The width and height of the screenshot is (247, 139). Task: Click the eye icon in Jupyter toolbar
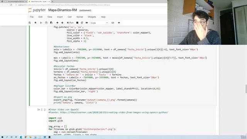[119, 23]
